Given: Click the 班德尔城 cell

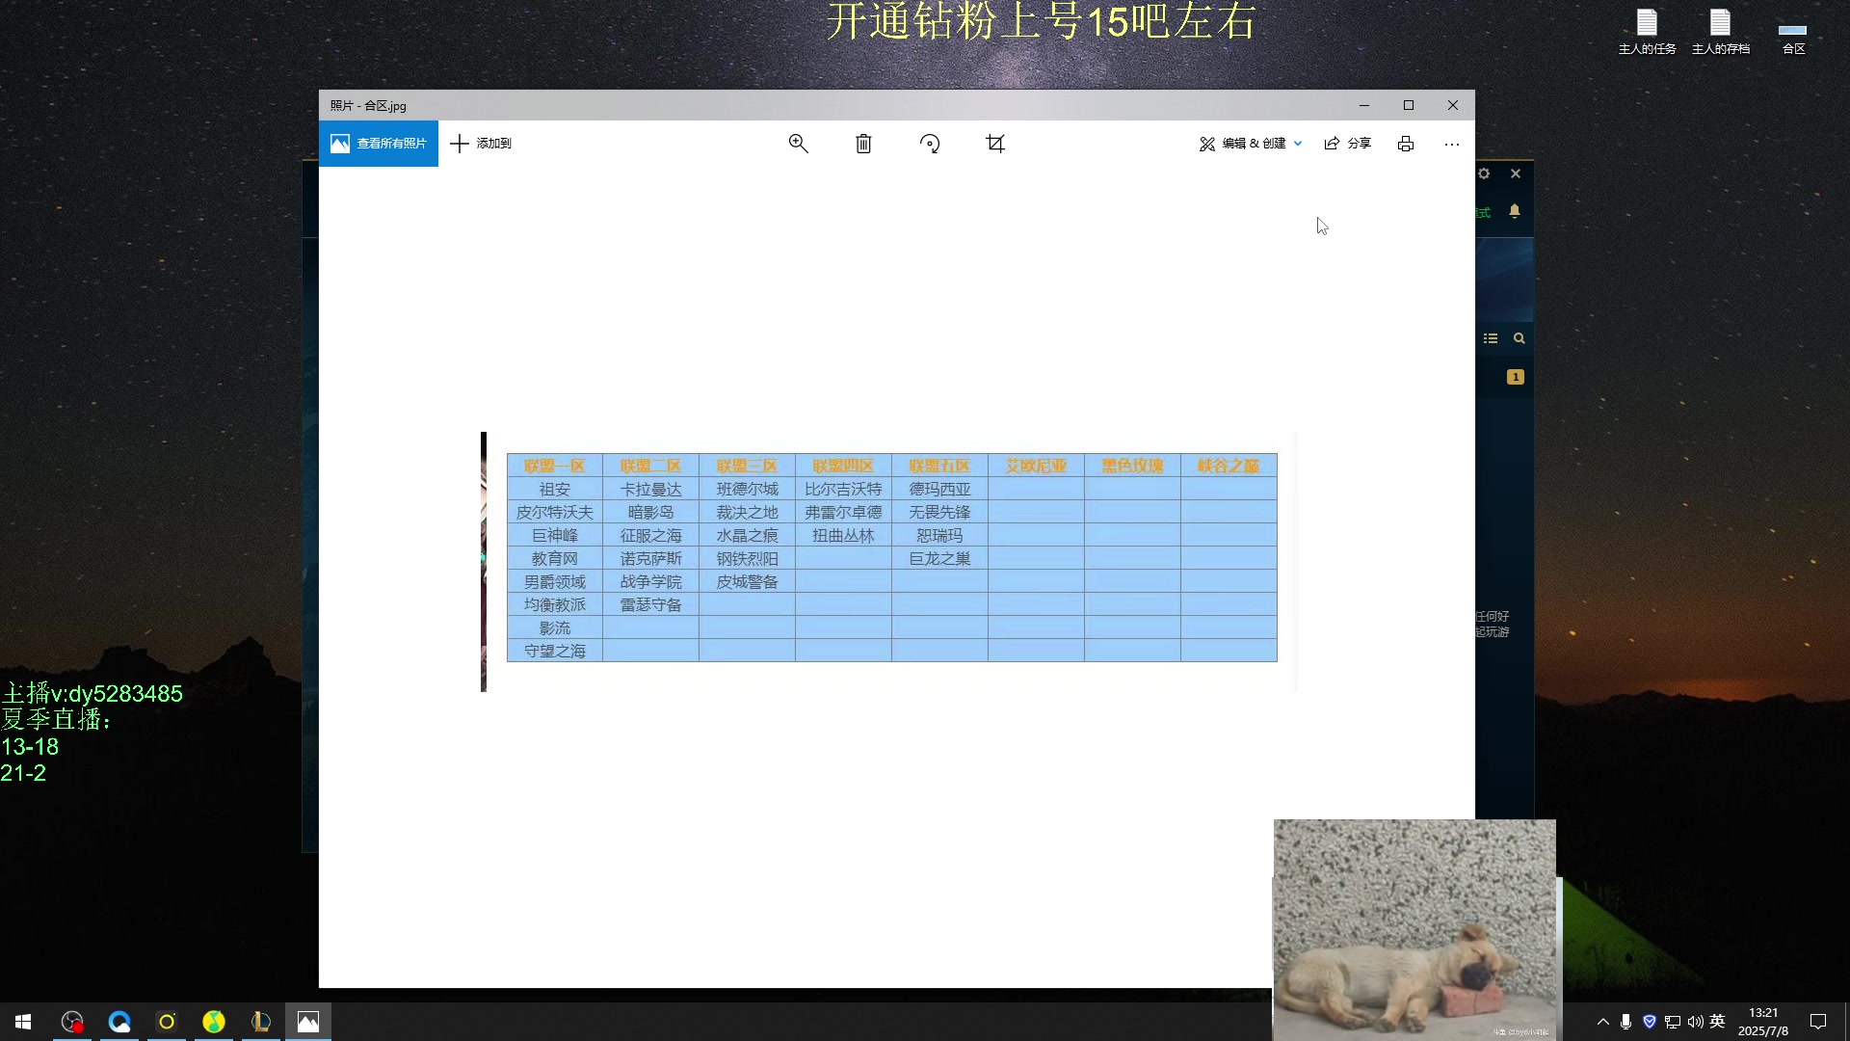Looking at the screenshot, I should point(748,490).
